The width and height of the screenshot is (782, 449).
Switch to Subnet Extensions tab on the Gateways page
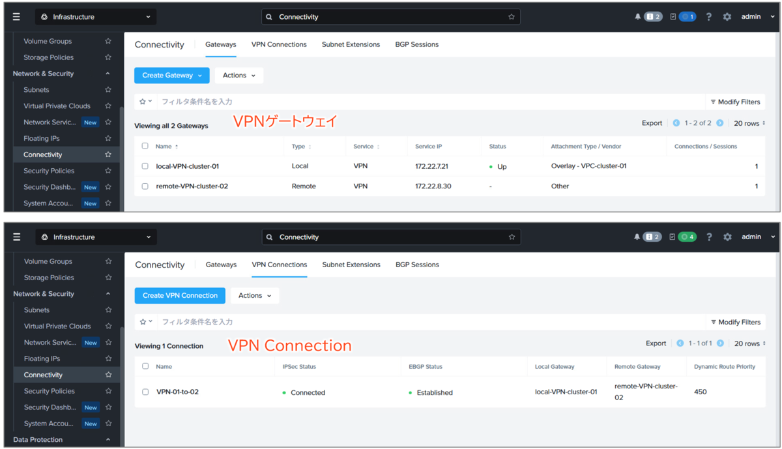(x=351, y=44)
